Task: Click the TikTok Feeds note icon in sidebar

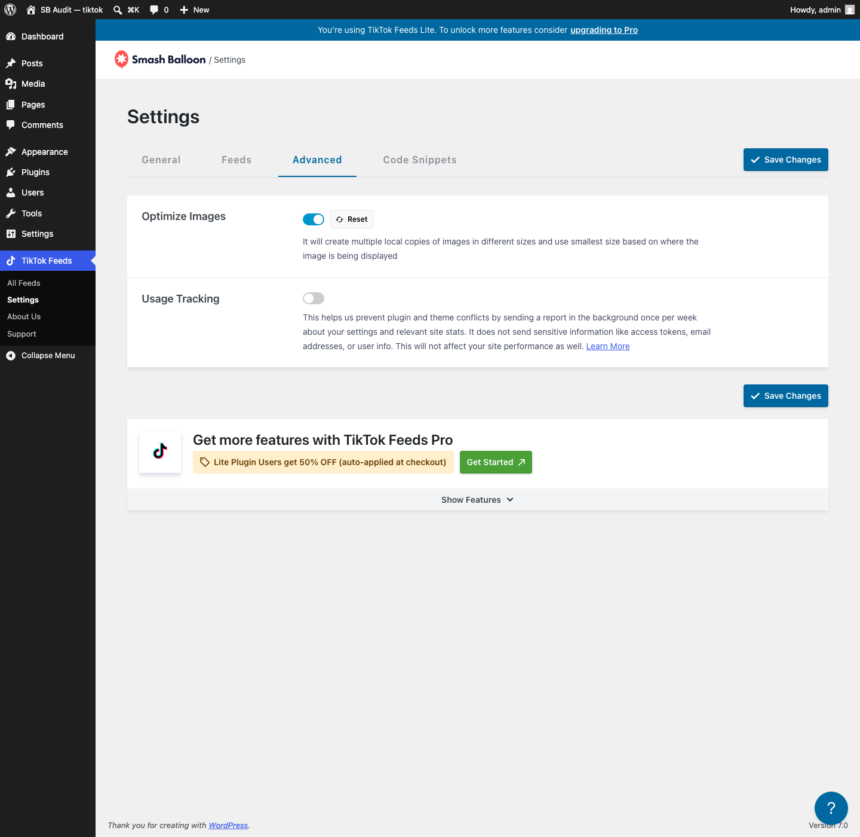Action: pos(11,261)
